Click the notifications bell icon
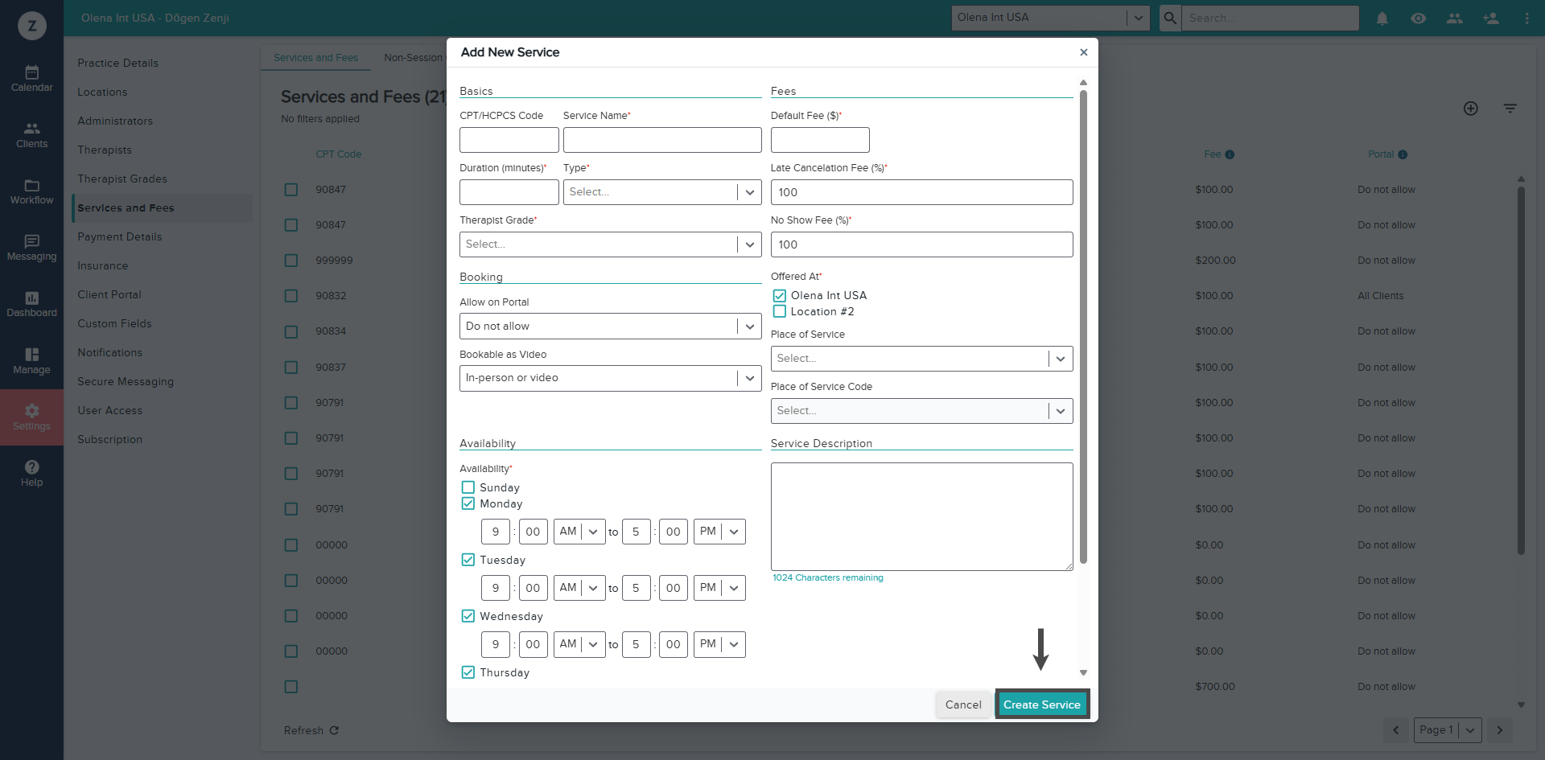This screenshot has width=1545, height=760. point(1382,18)
